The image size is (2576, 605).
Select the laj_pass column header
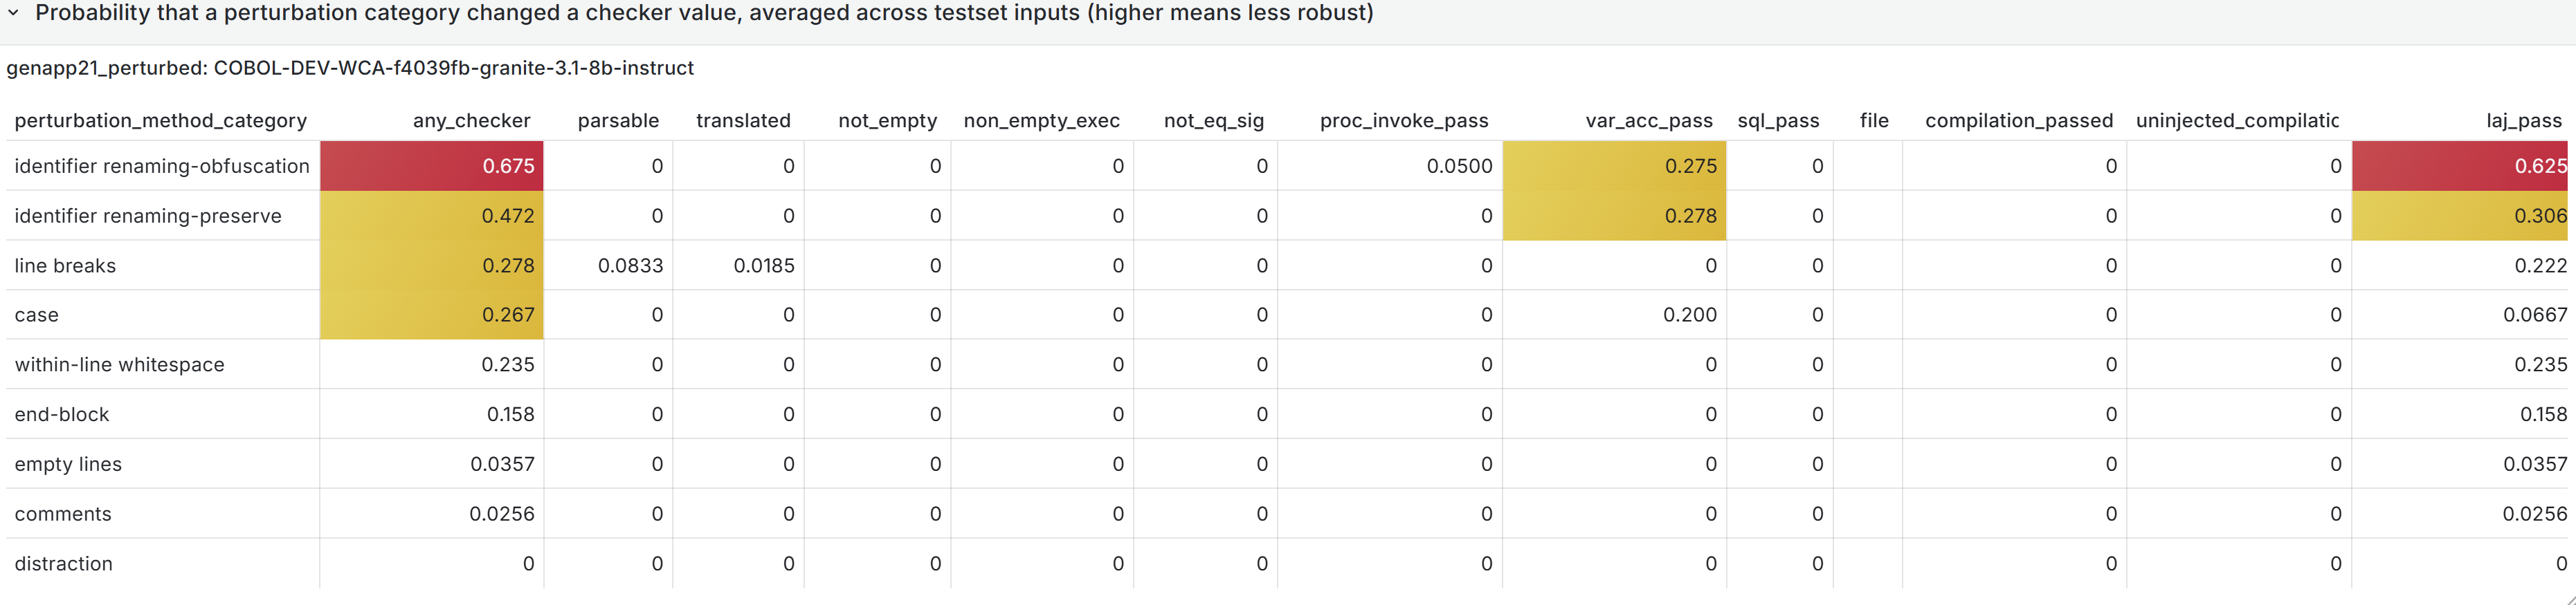pyautogui.click(x=2523, y=121)
